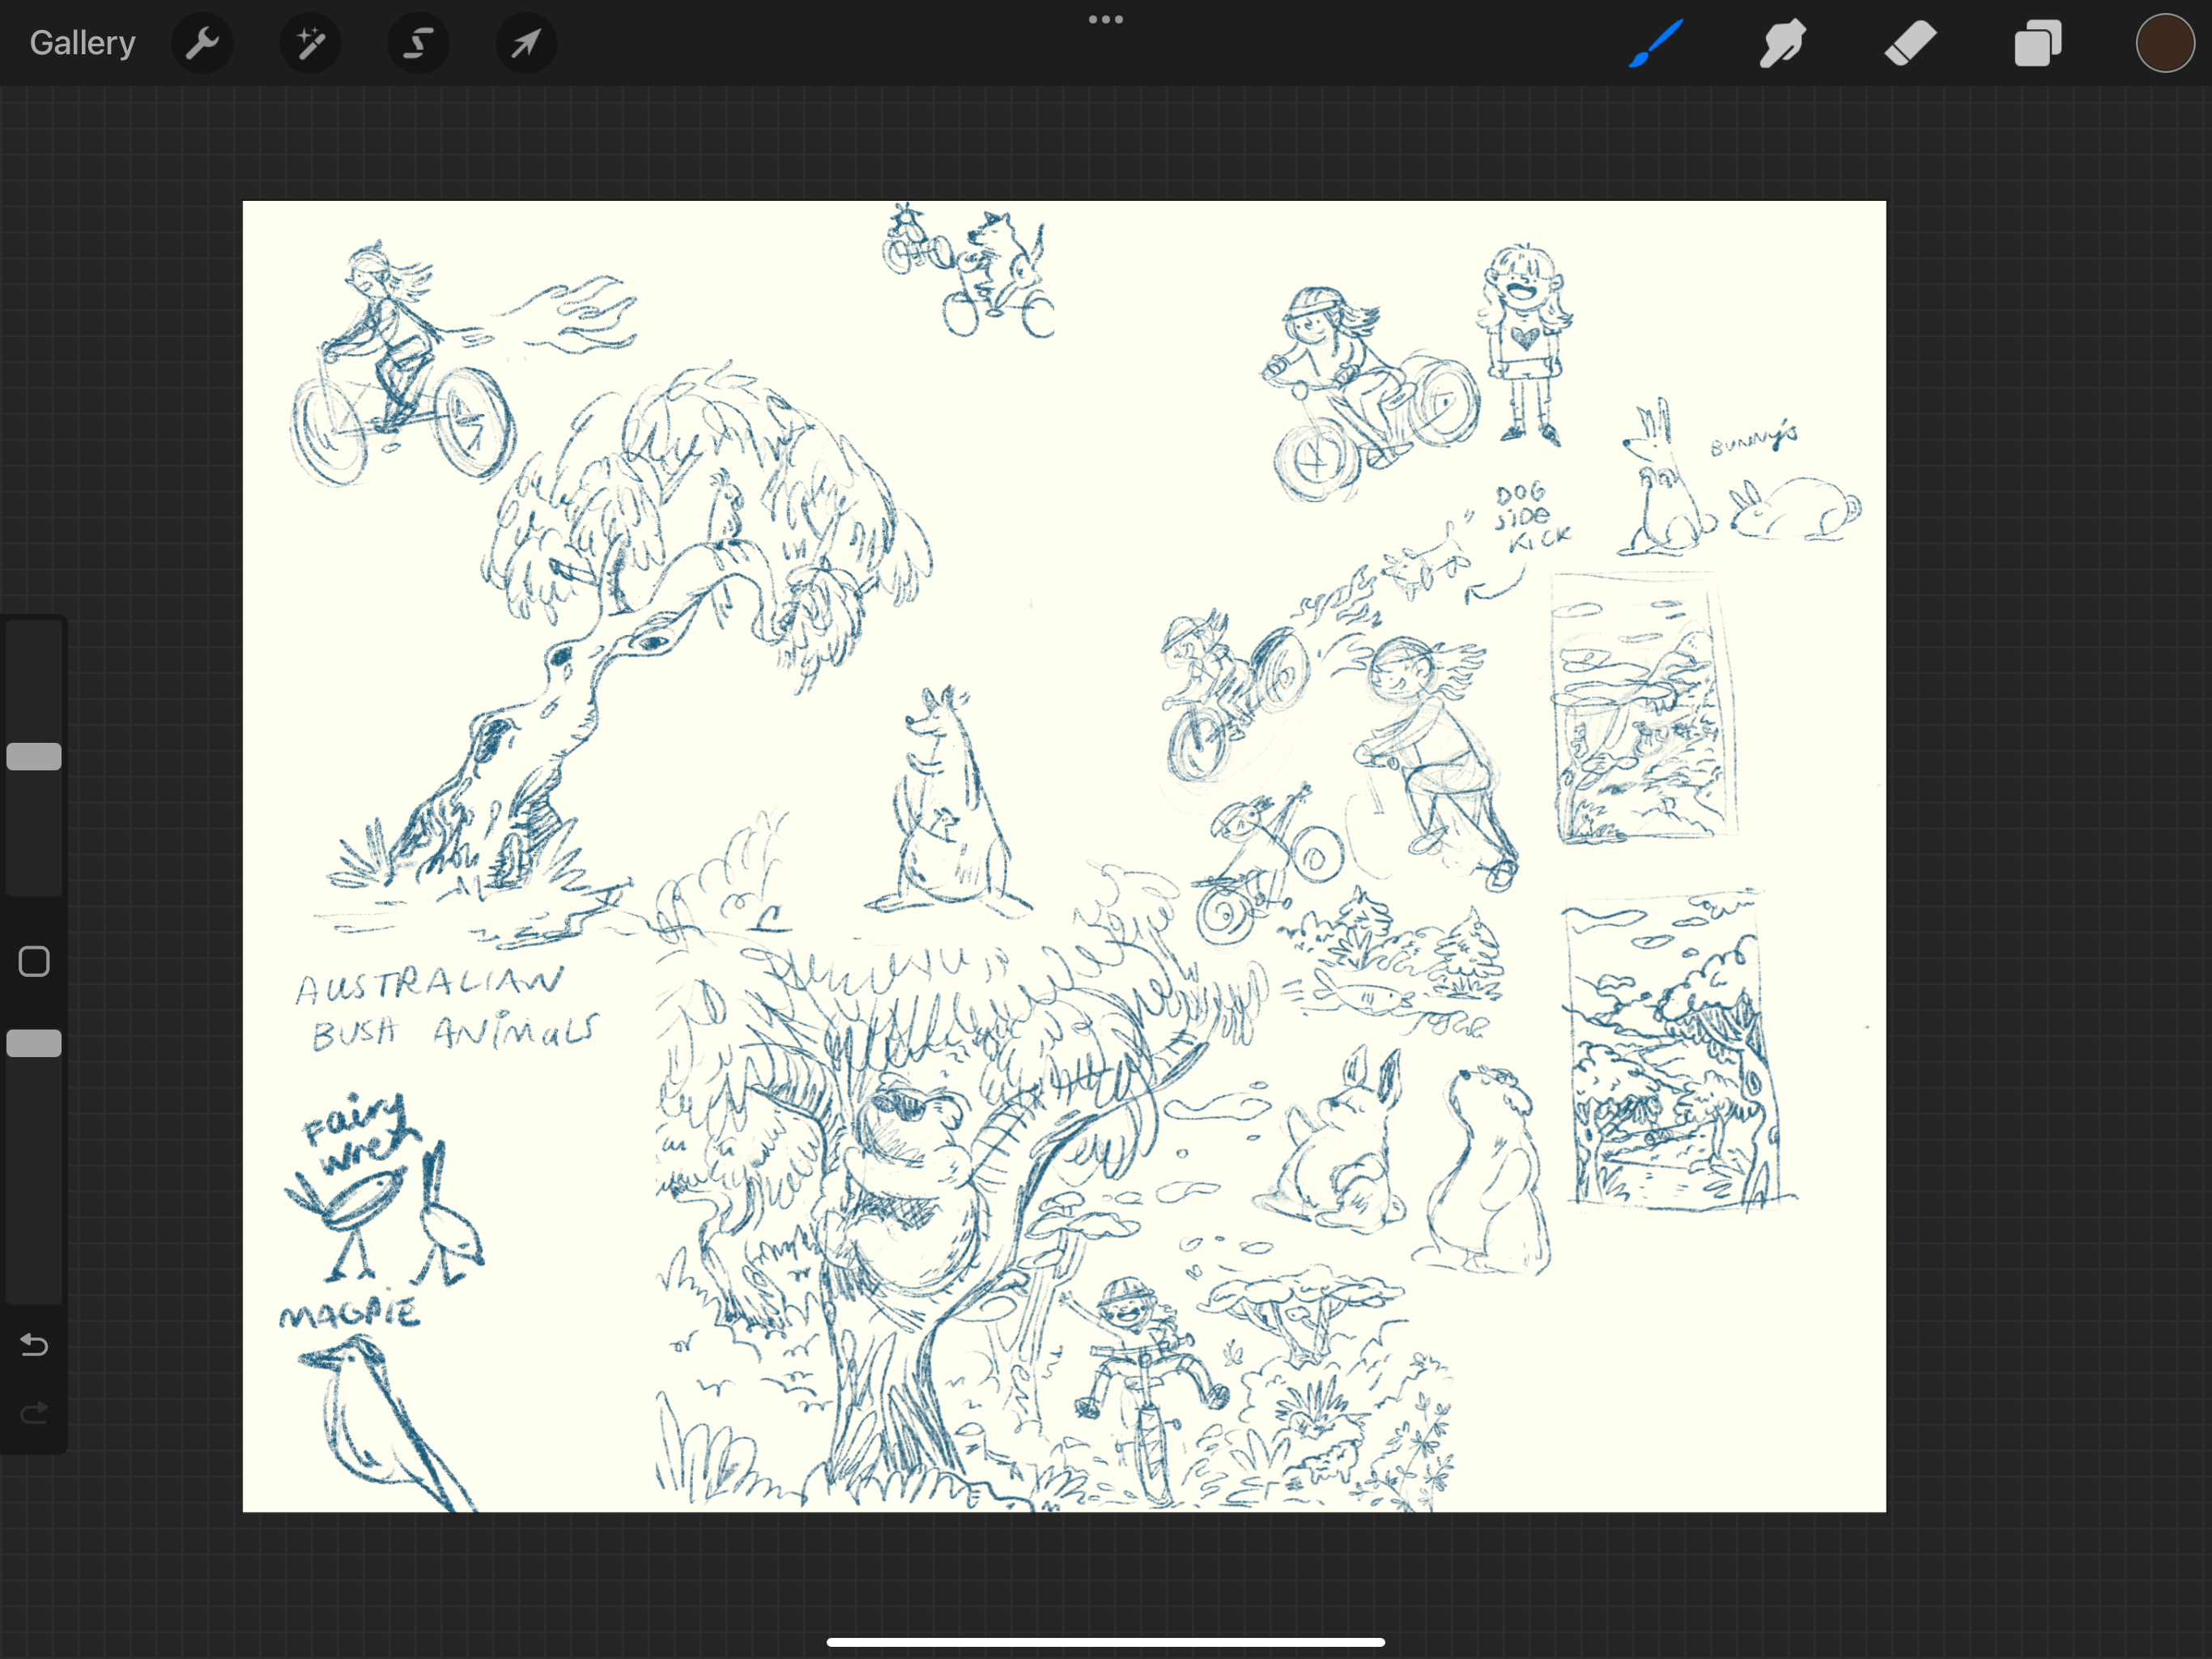Viewport: 2212px width, 1659px height.
Task: Open the active color swatch
Action: [2165, 43]
